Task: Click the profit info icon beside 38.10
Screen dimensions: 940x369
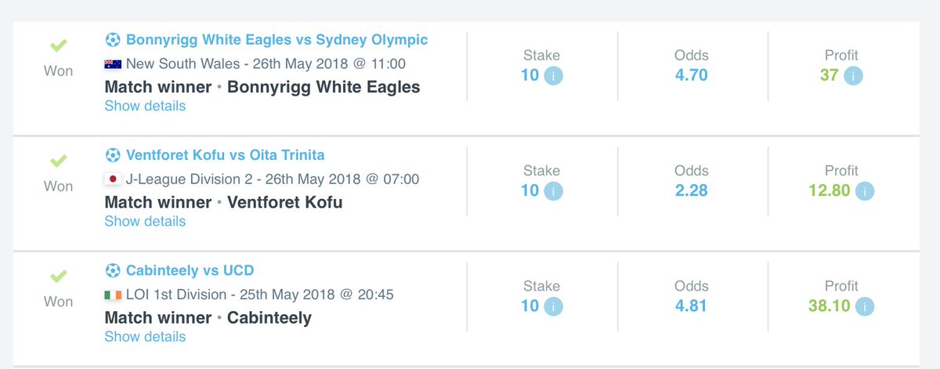Action: click(866, 306)
